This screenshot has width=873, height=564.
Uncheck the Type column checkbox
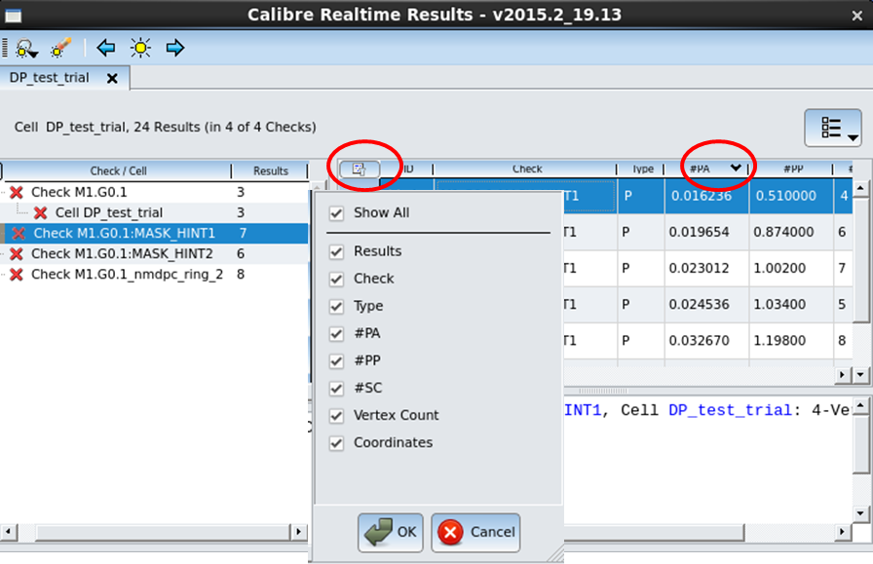(336, 306)
